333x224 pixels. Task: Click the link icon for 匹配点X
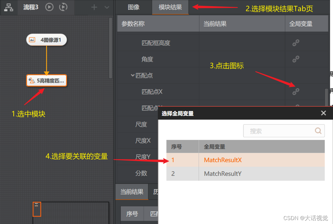[296, 91]
